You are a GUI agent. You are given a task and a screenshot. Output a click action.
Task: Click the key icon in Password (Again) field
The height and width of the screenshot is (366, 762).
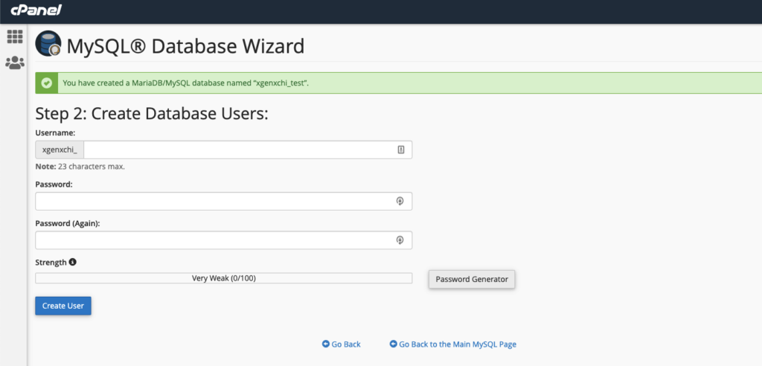(400, 240)
